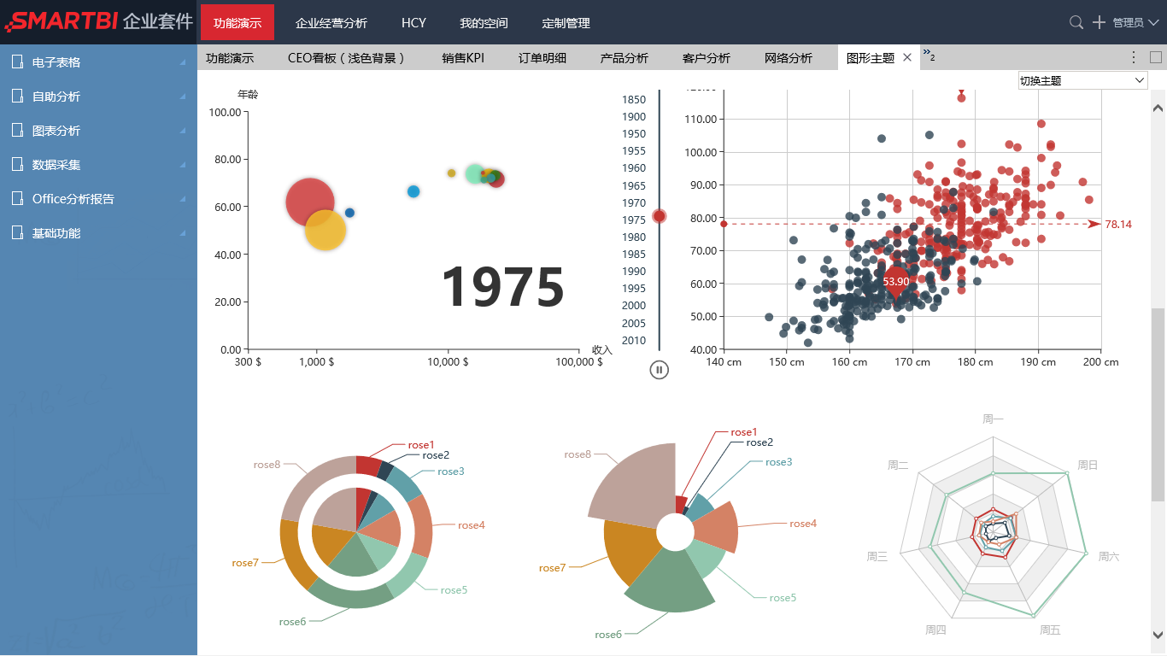Jump timeline to year 1950
This screenshot has width=1167, height=656.
pos(634,134)
